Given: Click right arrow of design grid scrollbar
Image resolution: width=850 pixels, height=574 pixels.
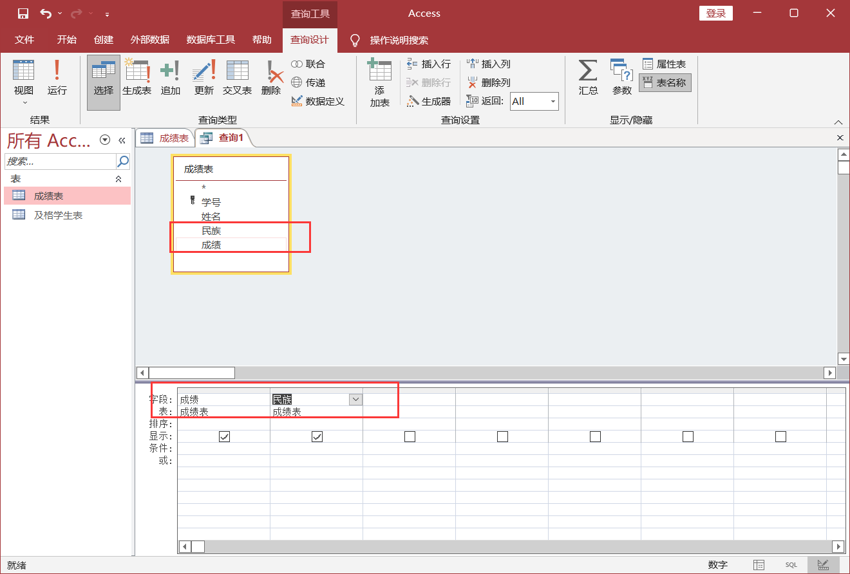Looking at the screenshot, I should 838,546.
